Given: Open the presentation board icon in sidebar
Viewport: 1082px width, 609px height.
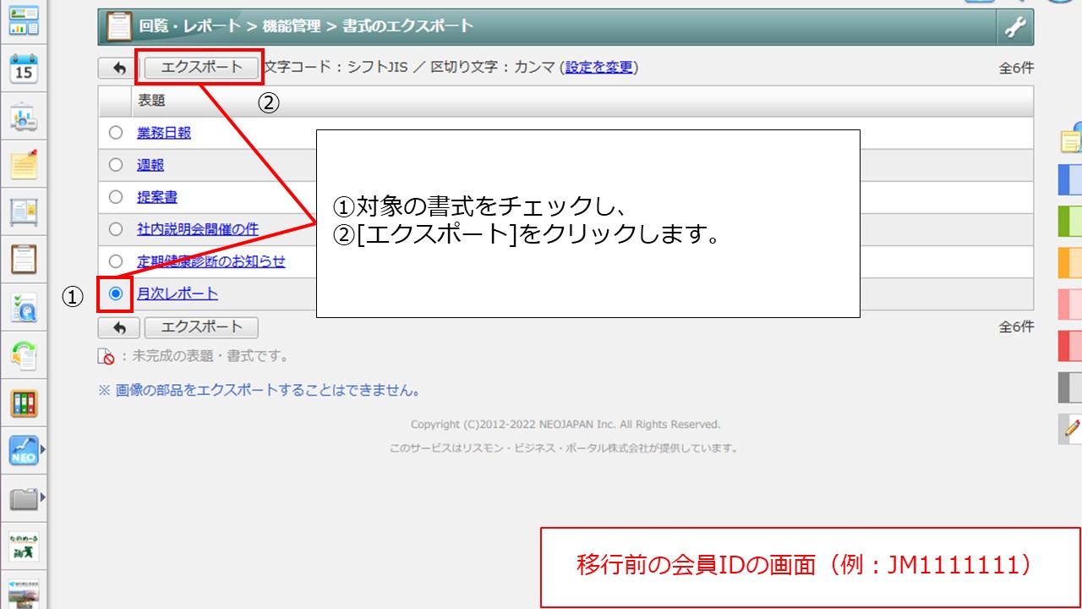Looking at the screenshot, I should [x=25, y=117].
